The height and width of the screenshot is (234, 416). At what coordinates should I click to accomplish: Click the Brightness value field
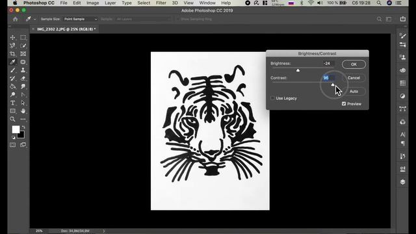[x=328, y=64]
